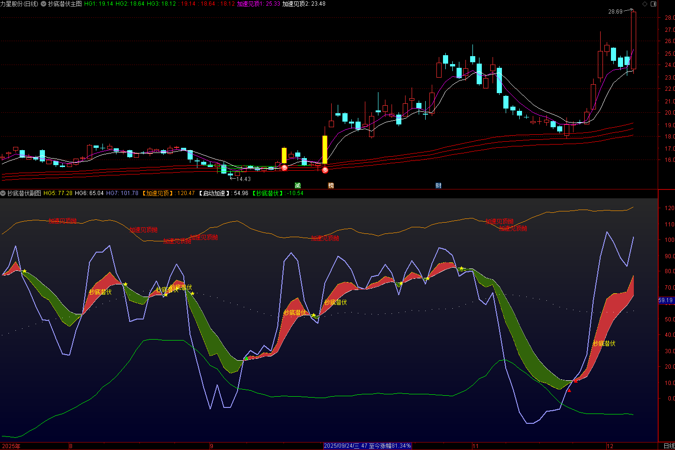Open the 日线 period selector at bottom right
This screenshot has height=450, width=675.
coord(668,446)
